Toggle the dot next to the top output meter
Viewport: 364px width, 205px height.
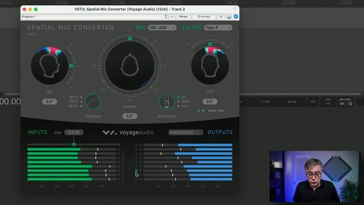point(140,145)
